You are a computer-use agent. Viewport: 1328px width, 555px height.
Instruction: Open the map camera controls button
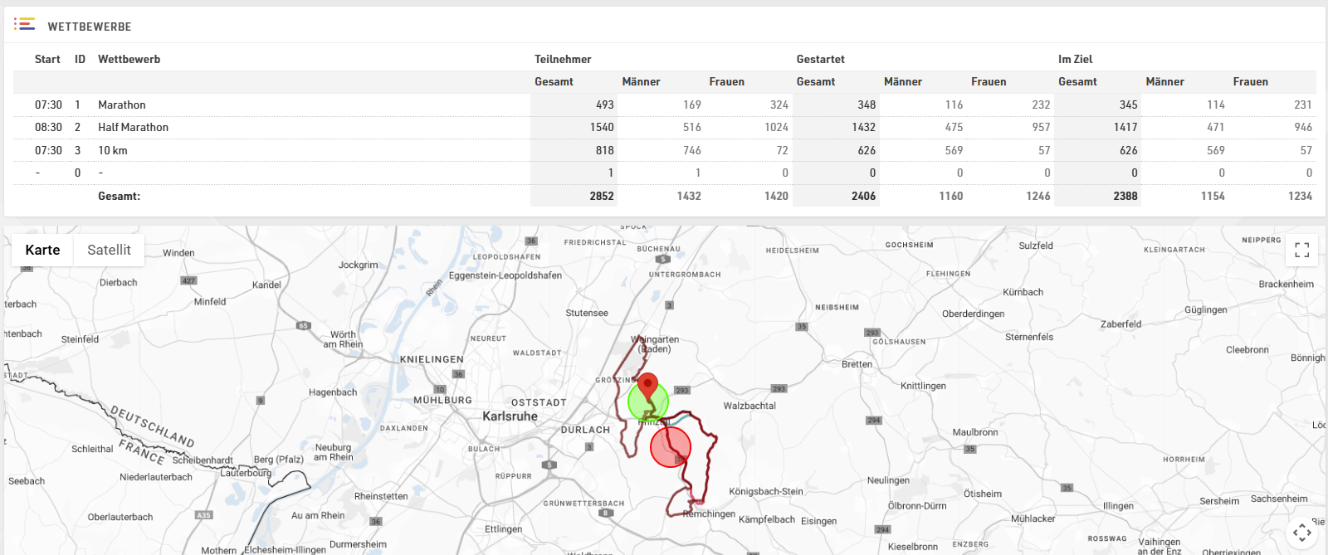[1301, 532]
